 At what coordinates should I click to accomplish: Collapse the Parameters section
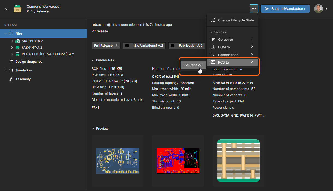93,60
